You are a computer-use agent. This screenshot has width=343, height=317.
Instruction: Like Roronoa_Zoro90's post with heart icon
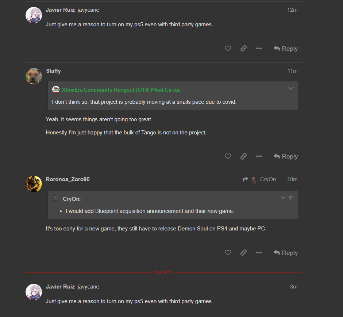(228, 253)
